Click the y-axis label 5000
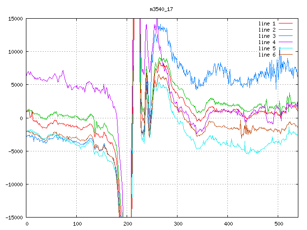The width and height of the screenshot is (307, 230). (x=17, y=85)
